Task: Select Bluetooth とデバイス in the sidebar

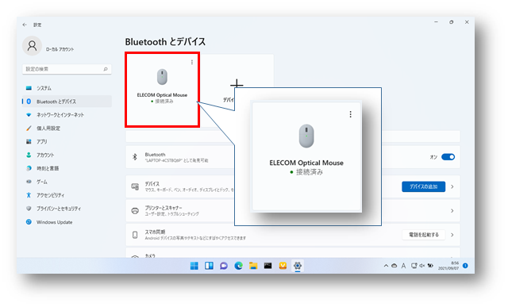Action: click(67, 102)
